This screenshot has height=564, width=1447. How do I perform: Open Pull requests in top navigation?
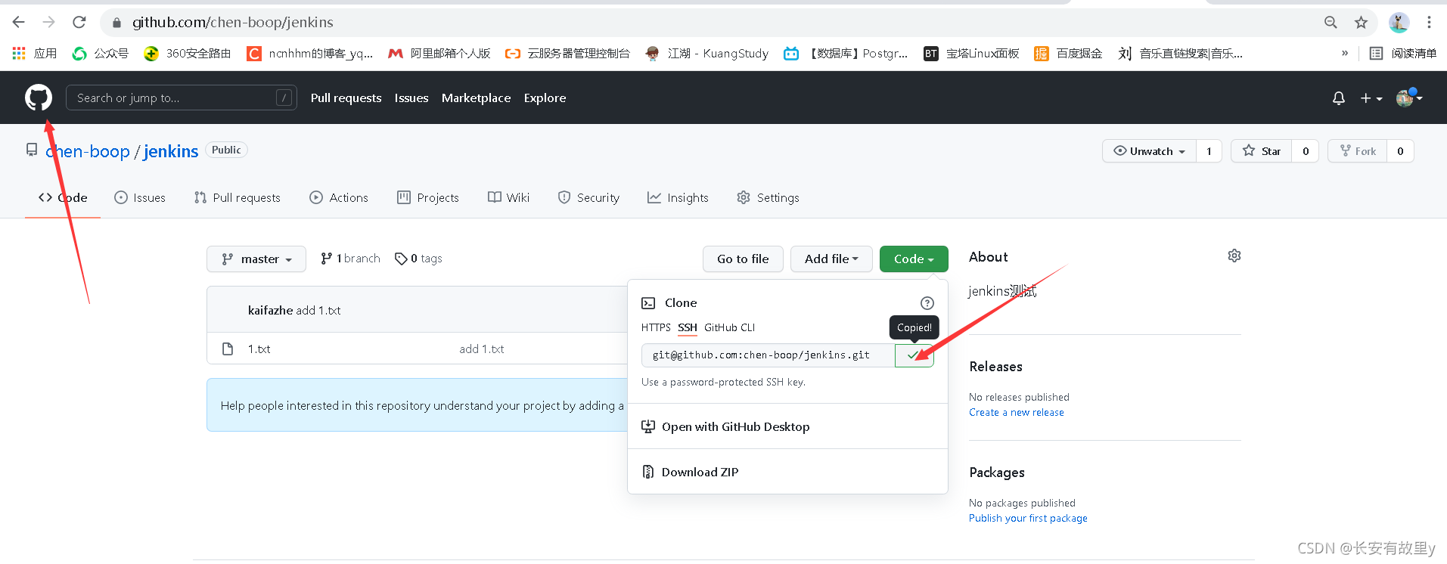pos(346,98)
